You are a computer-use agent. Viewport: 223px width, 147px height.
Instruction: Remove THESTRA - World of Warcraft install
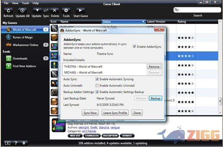point(154,67)
